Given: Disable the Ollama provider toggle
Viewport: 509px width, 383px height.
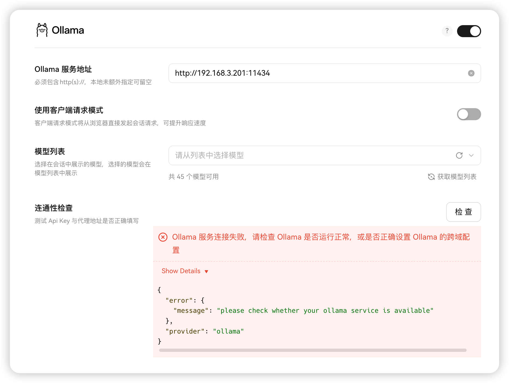Looking at the screenshot, I should point(469,31).
